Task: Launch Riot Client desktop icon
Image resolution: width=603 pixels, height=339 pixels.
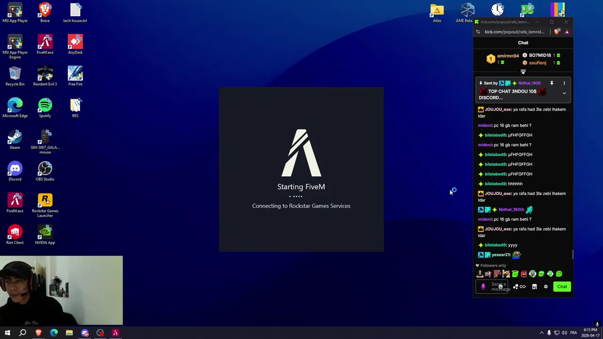Action: 15,234
